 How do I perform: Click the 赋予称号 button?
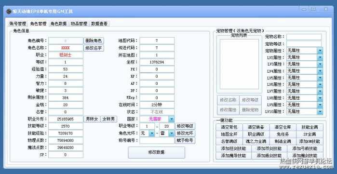click(x=185, y=140)
